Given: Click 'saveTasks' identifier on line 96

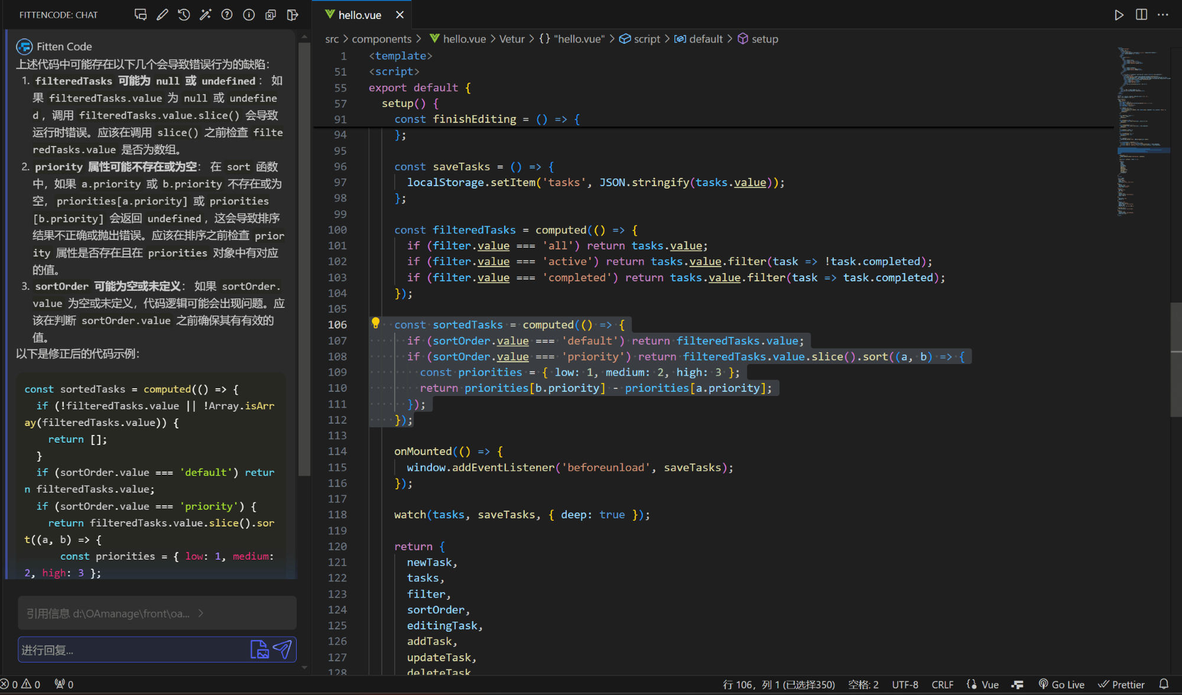Looking at the screenshot, I should [x=462, y=167].
